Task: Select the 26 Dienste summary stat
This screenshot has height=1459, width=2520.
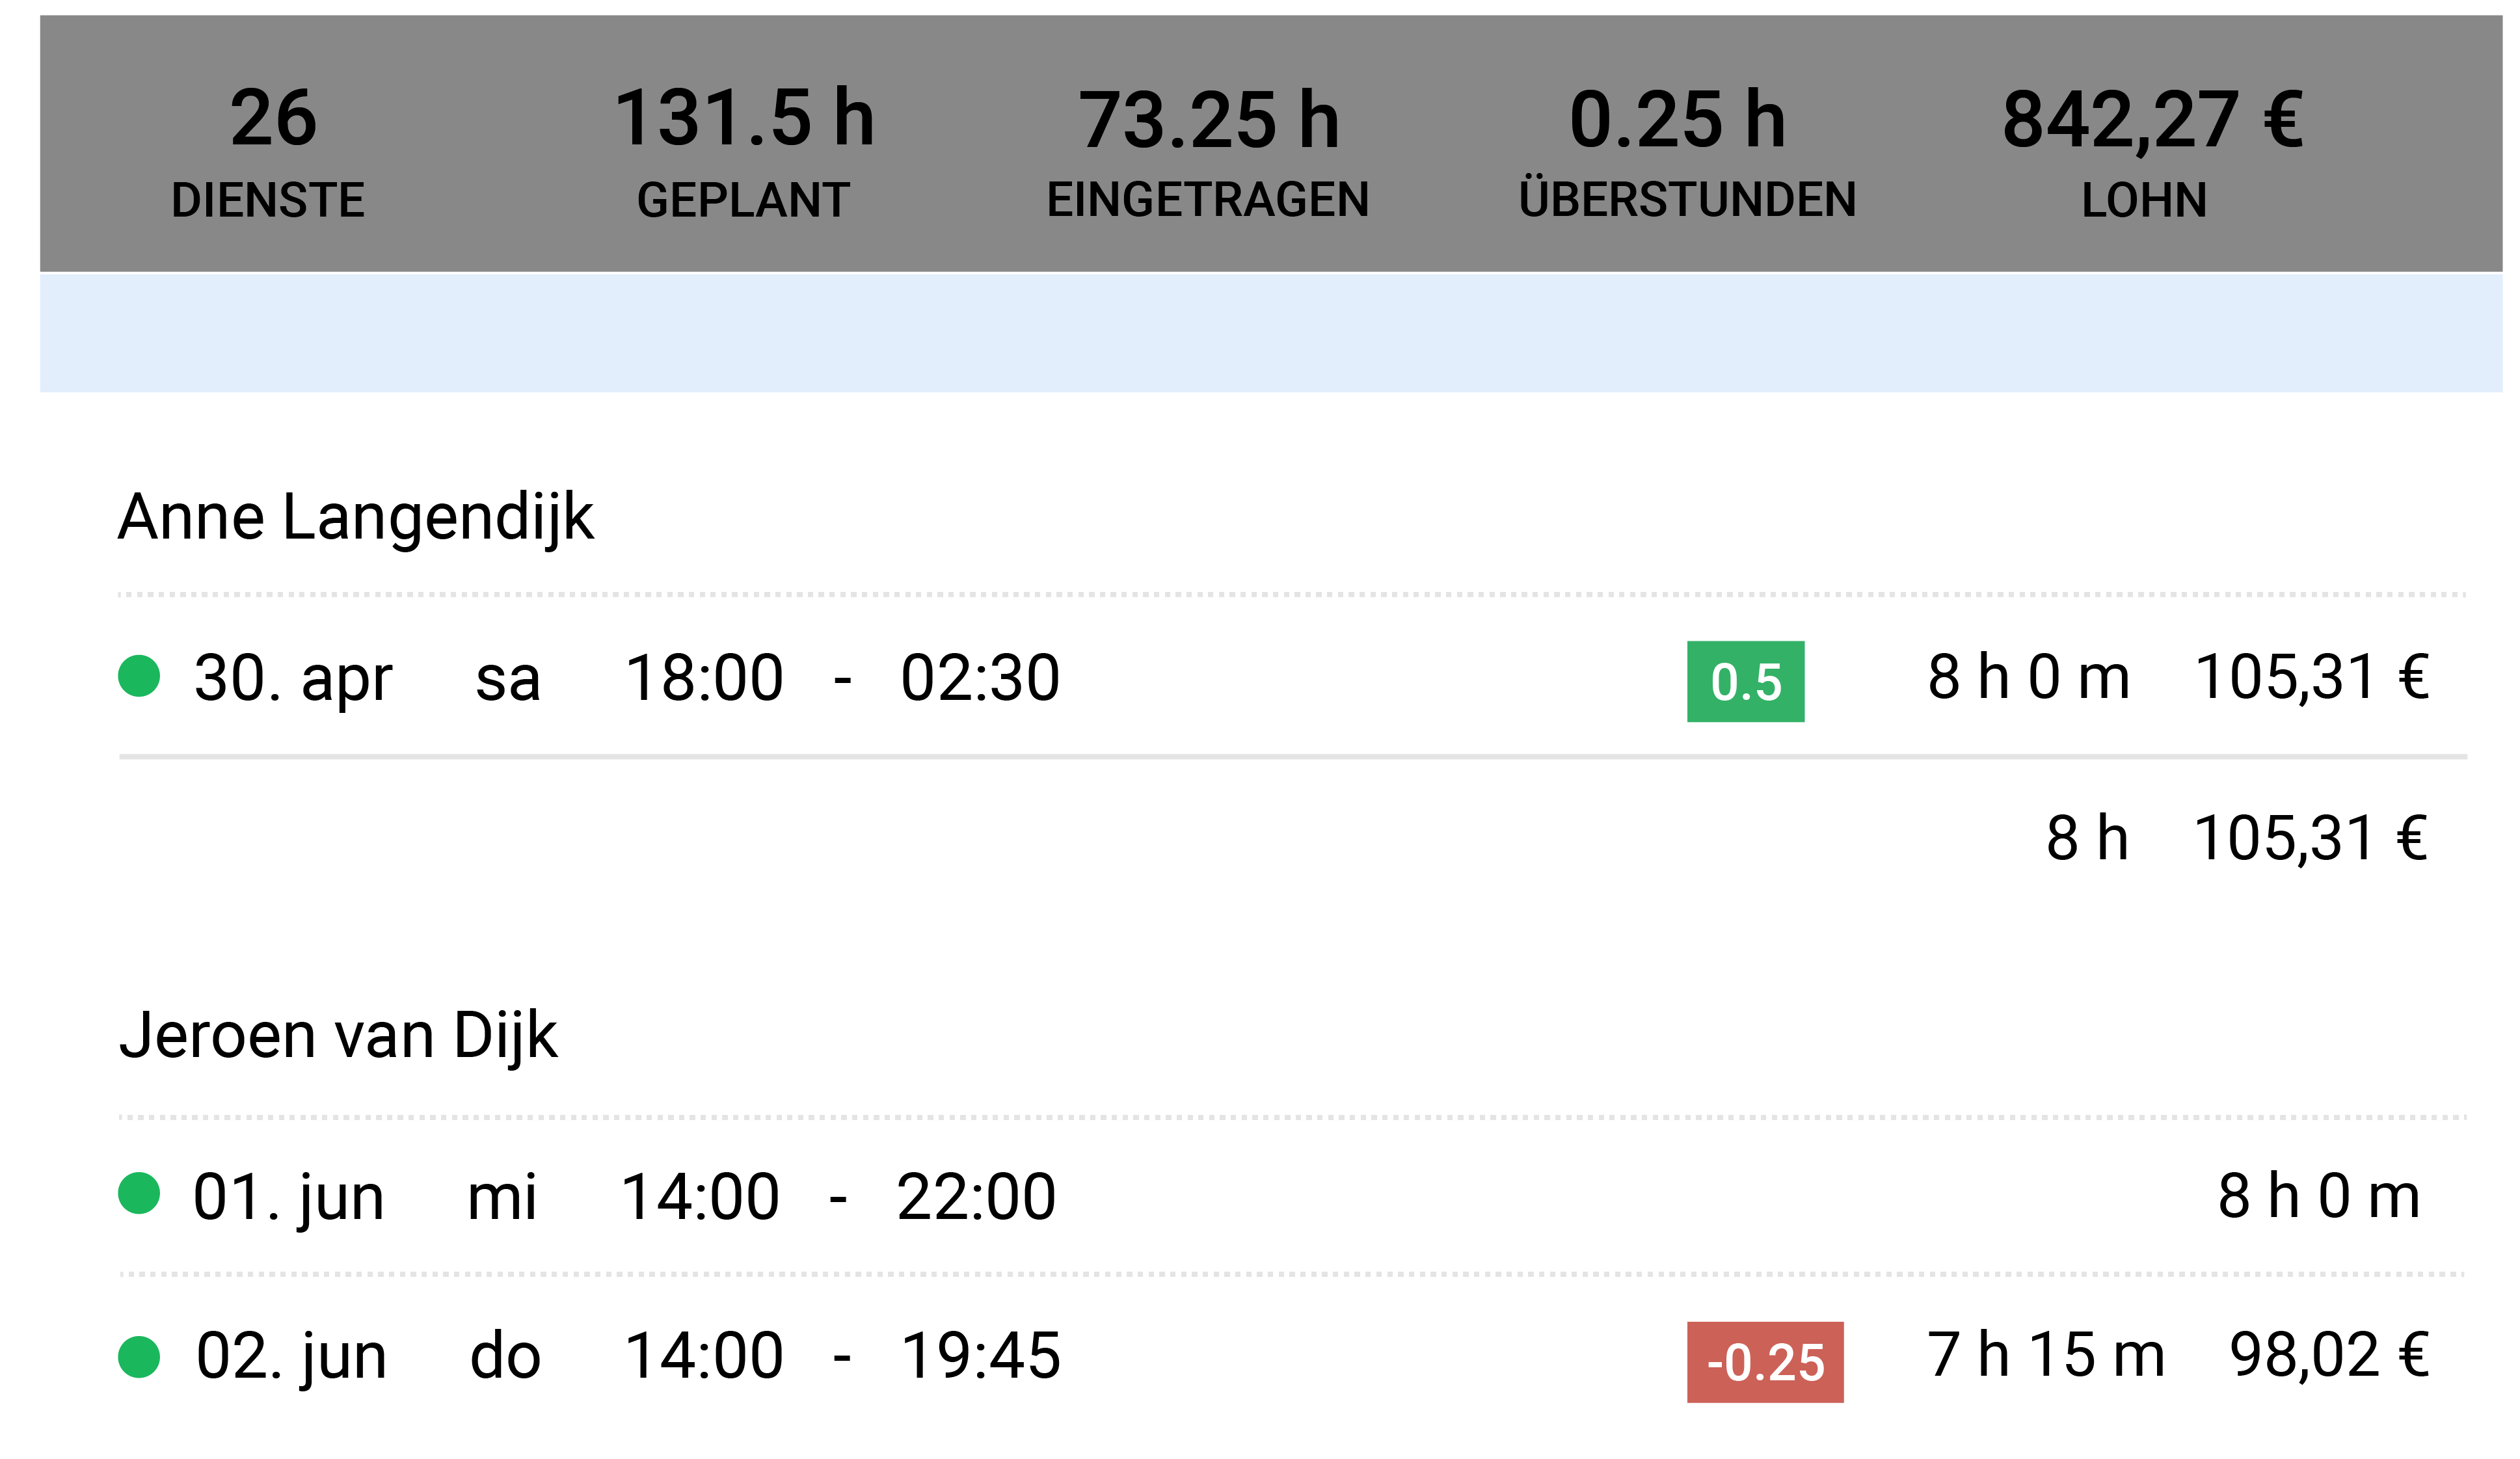Action: coord(269,150)
